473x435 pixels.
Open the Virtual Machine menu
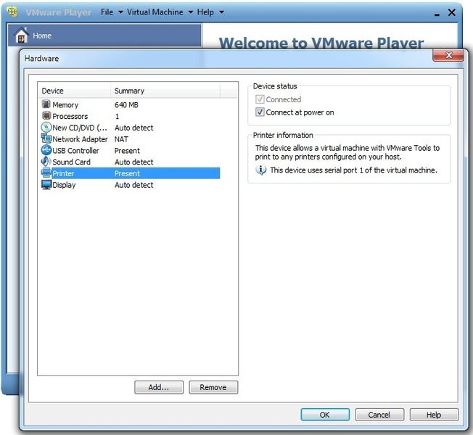coord(155,12)
